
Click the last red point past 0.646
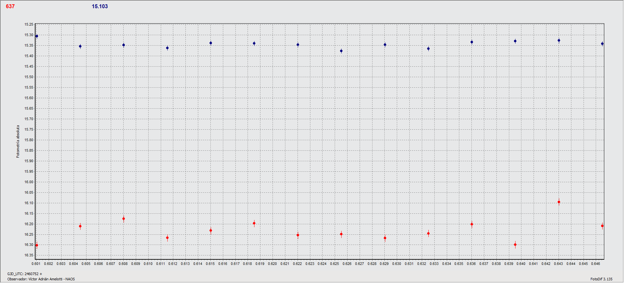602,226
